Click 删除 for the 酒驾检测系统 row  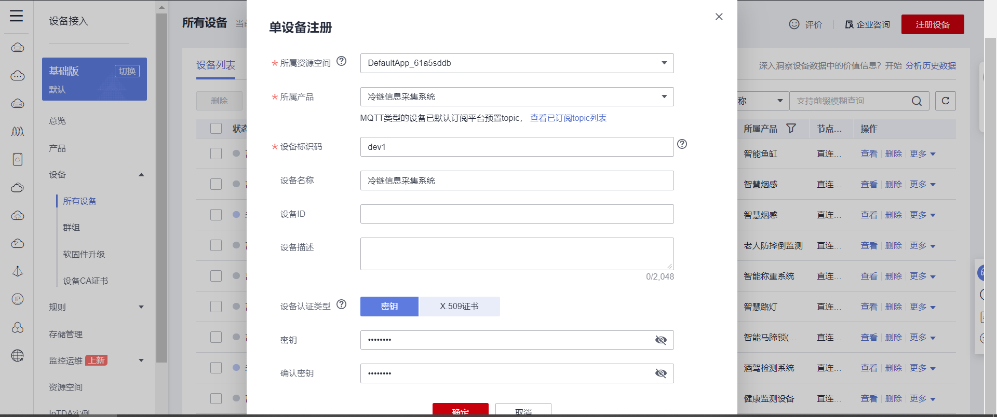pos(894,368)
